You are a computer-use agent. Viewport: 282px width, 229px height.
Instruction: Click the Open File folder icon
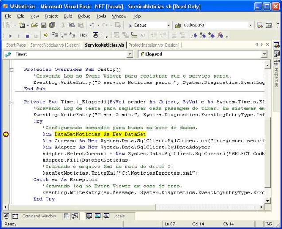click(35, 25)
